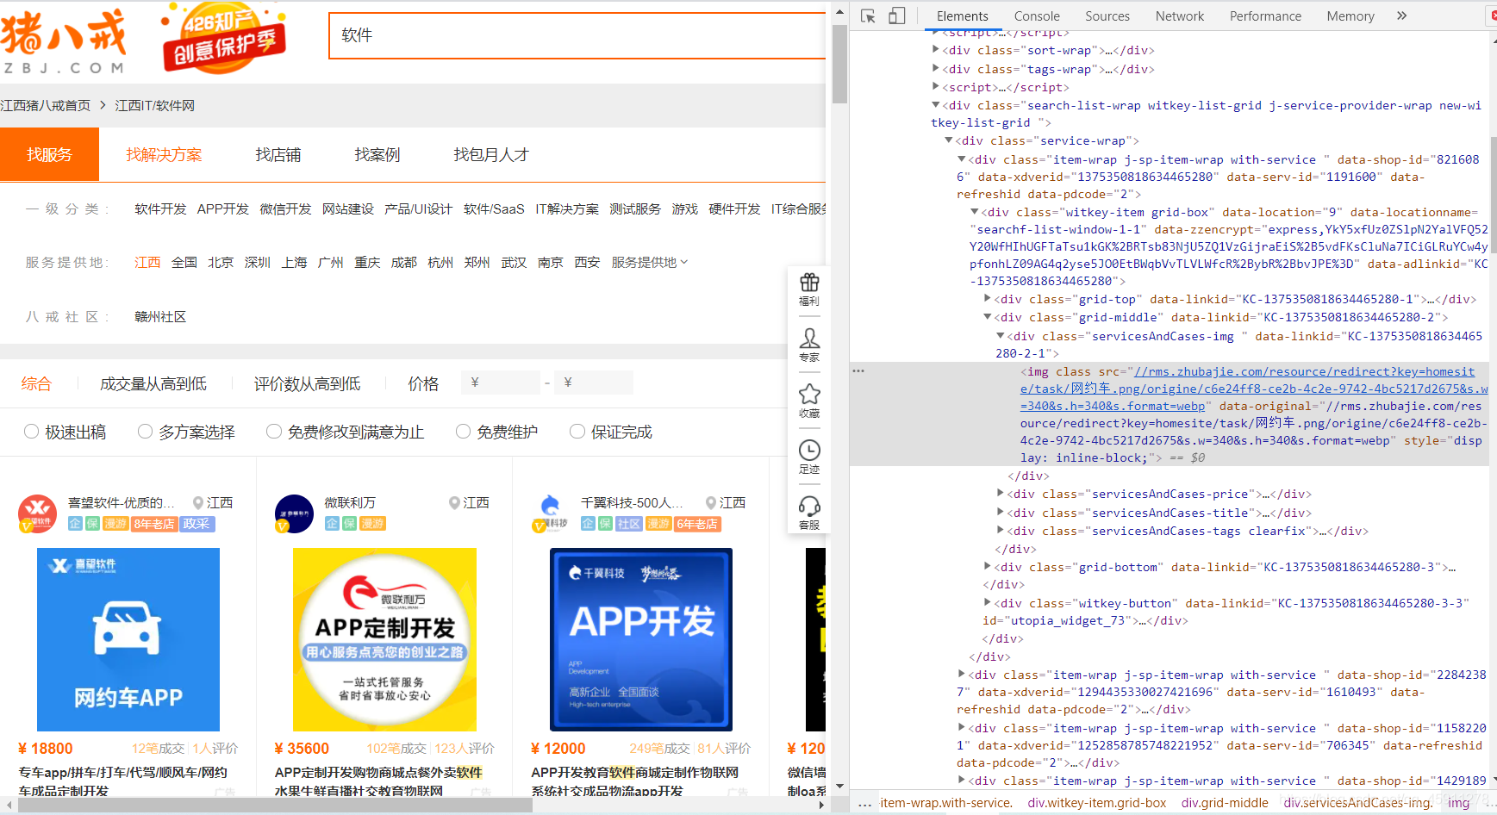
Task: Click the maximum price input field
Action: 594,383
